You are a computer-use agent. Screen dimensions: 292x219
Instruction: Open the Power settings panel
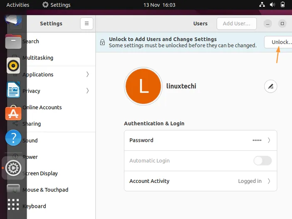30,157
